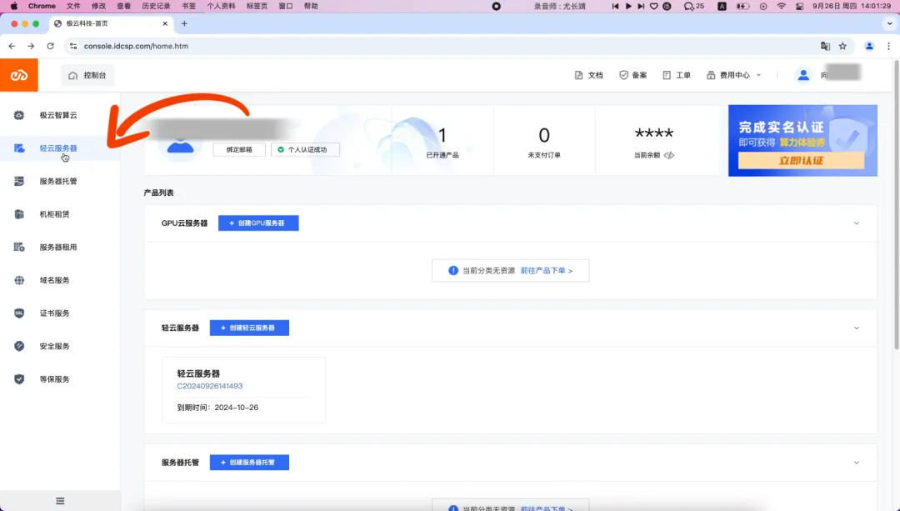
Task: Click the browser forward arrow
Action: coord(31,46)
